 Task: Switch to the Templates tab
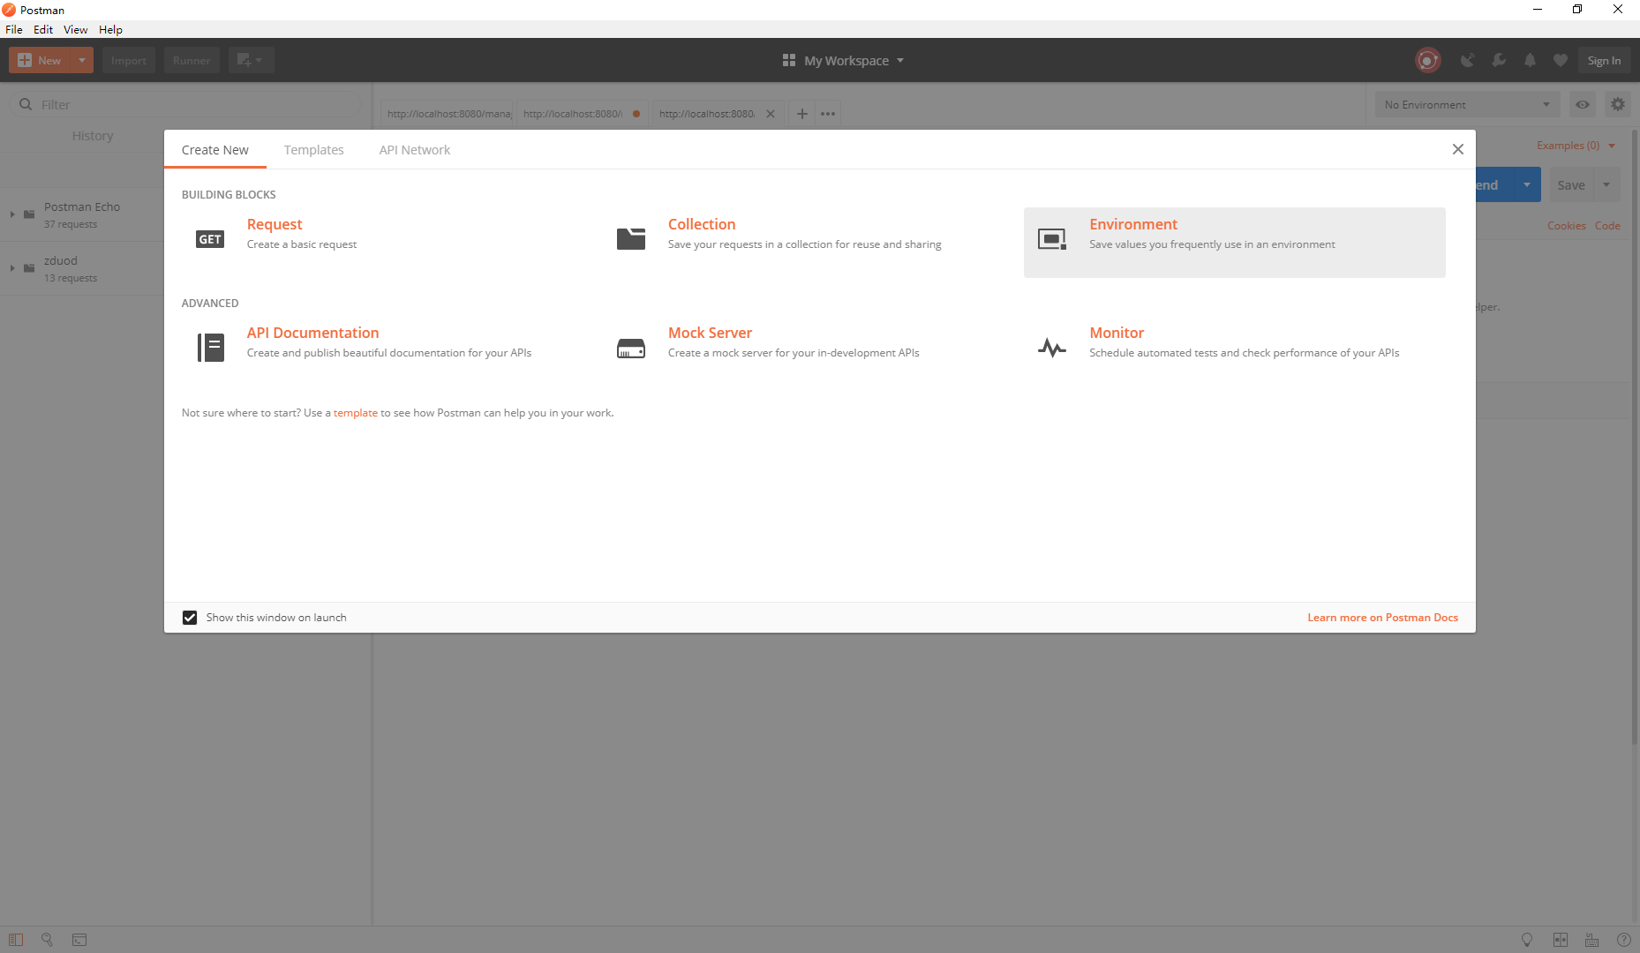tap(314, 150)
